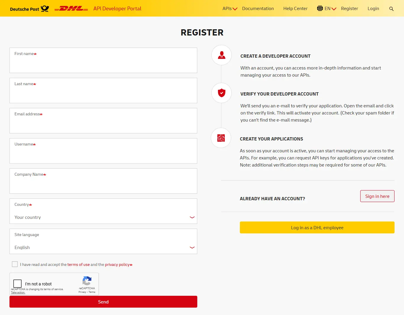Click the globe language icon
The width and height of the screenshot is (404, 315).
[x=320, y=8]
